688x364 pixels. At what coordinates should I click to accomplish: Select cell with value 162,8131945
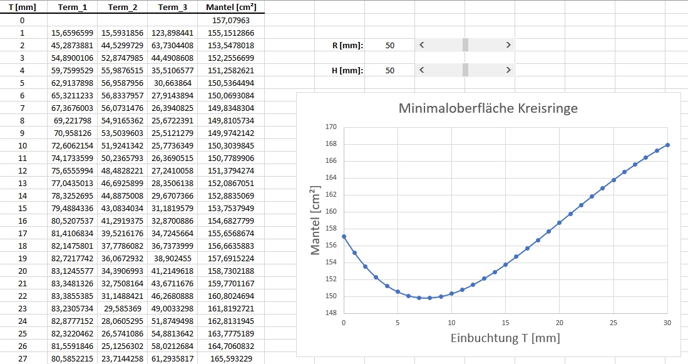pos(231,321)
